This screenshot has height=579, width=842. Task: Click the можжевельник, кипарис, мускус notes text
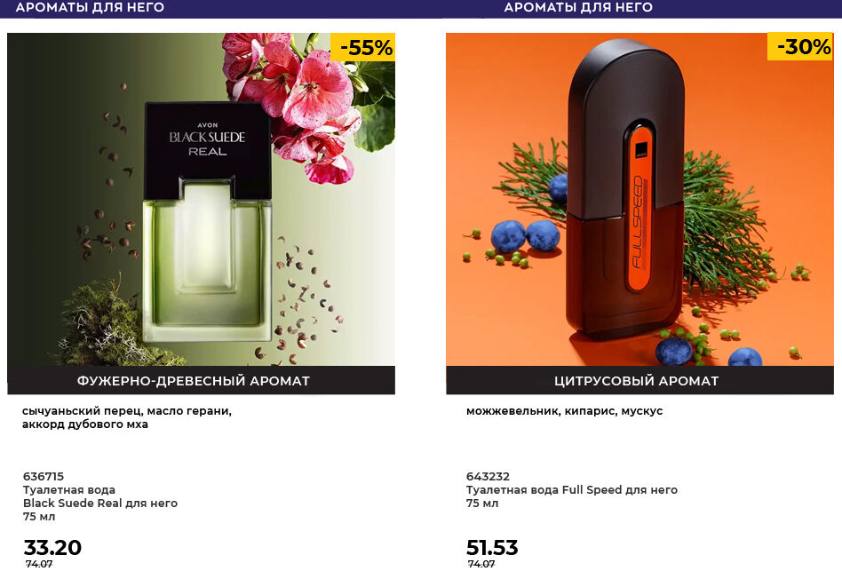point(564,411)
